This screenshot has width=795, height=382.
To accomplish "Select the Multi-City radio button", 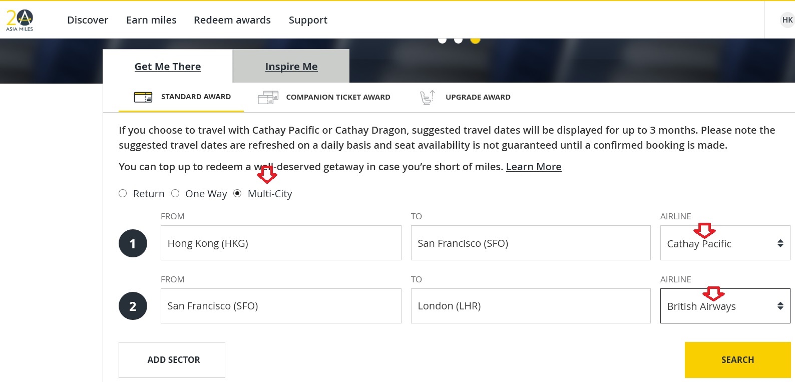I will point(237,193).
